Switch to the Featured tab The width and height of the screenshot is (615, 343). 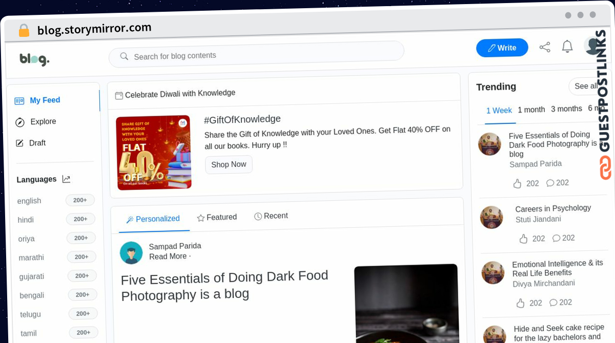217,217
